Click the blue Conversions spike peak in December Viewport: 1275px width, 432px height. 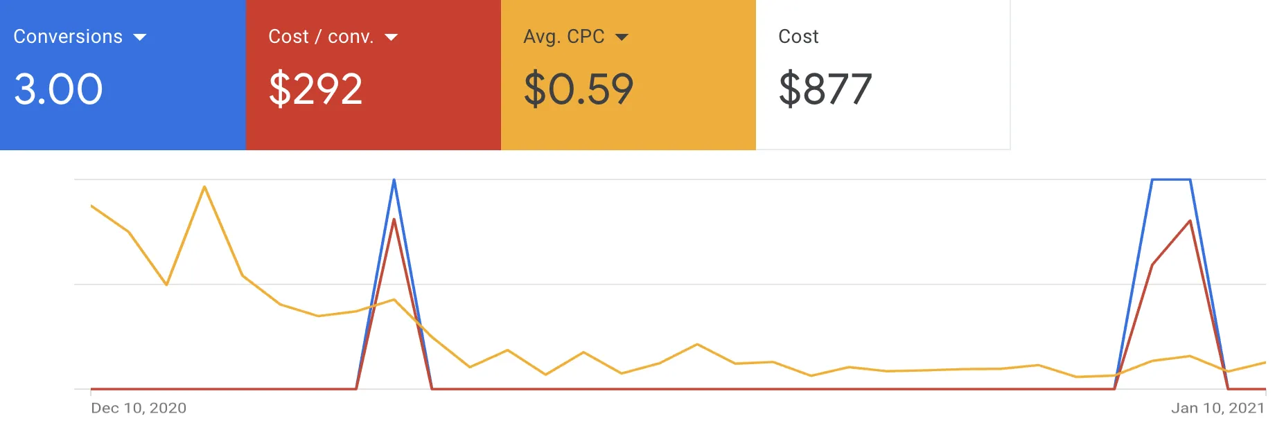coord(394,181)
